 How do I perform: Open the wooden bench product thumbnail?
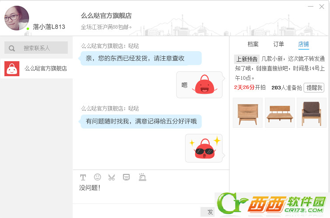coord(280,113)
